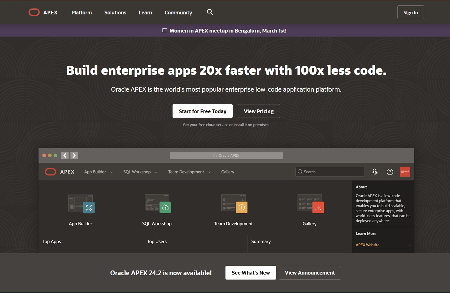Expand the Team Development menu chevron
This screenshot has height=293, width=450.
[x=209, y=172]
